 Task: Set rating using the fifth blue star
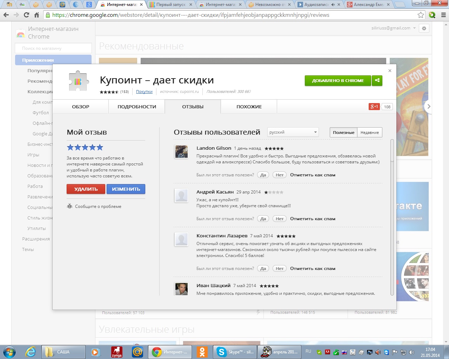pos(100,147)
